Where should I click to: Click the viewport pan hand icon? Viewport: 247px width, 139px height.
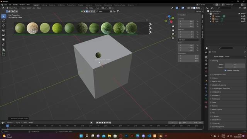pyautogui.click(x=173, y=31)
